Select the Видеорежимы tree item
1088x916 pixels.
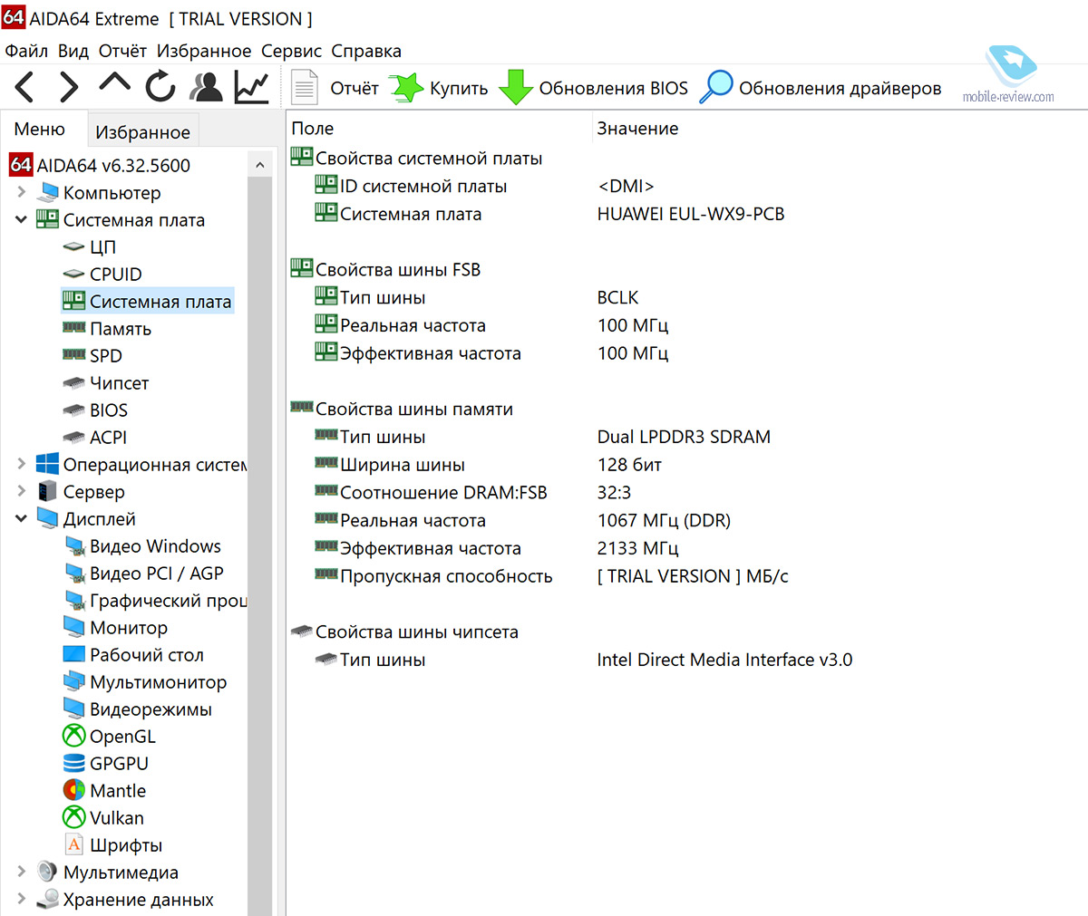coord(138,709)
